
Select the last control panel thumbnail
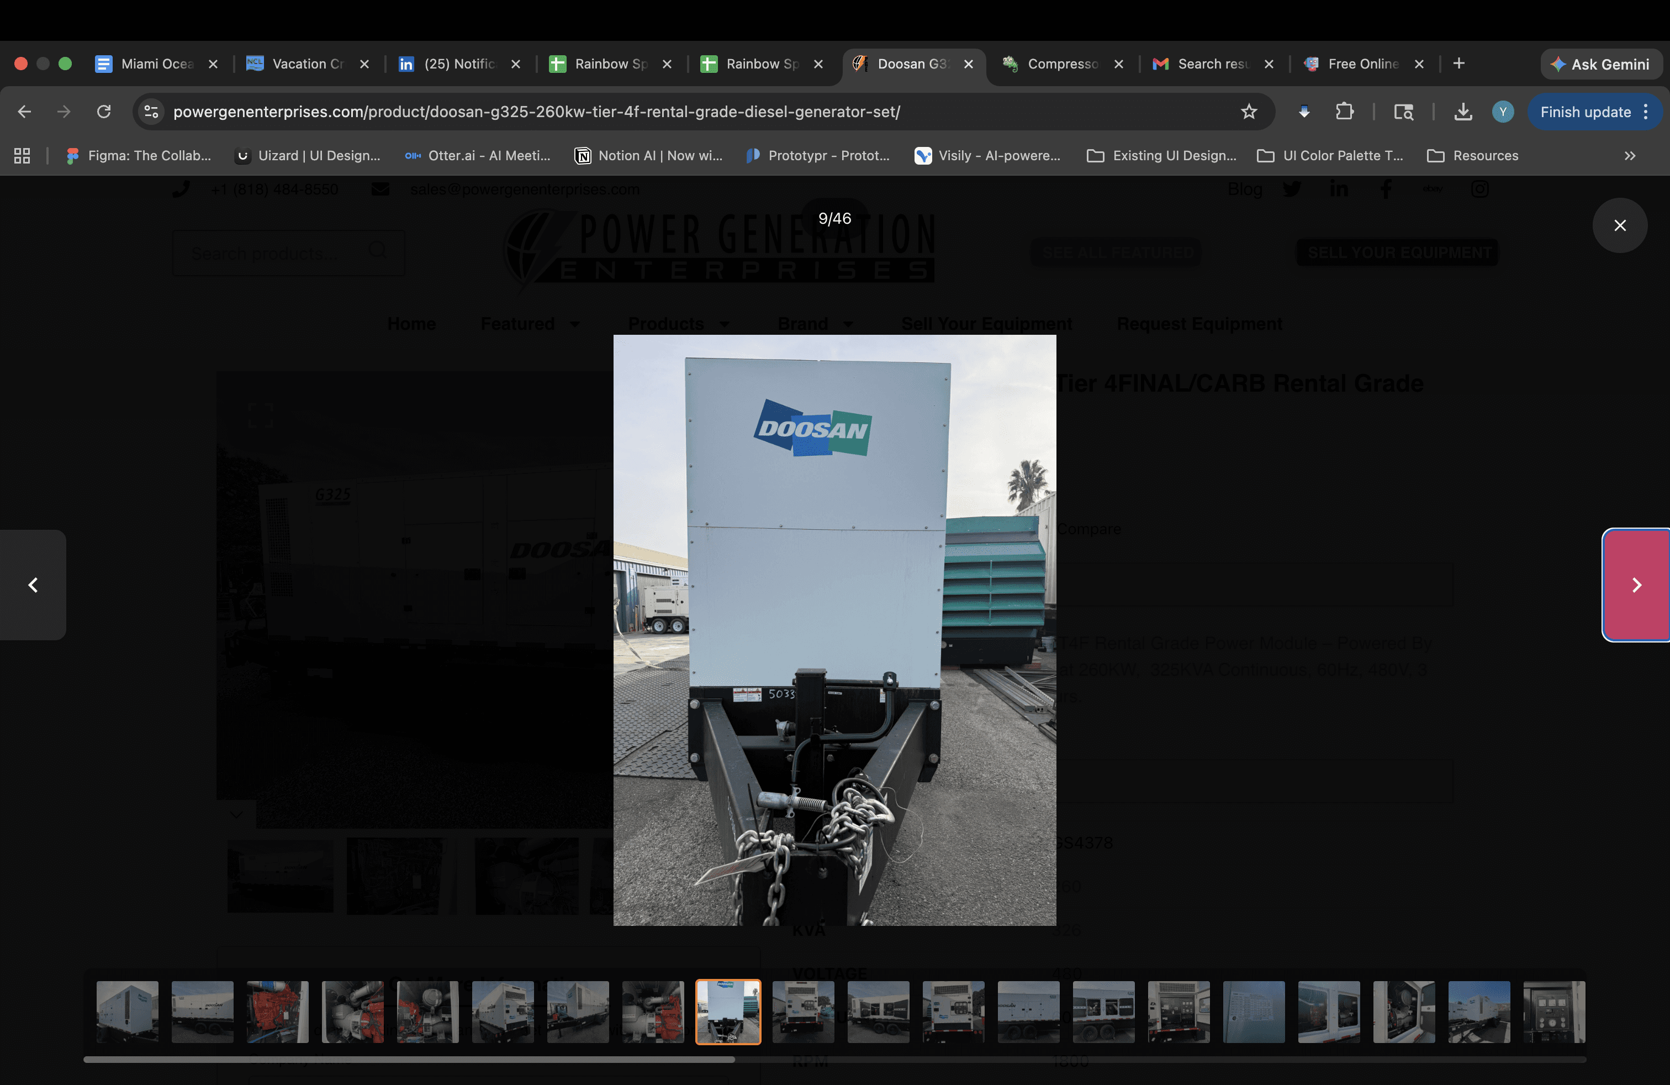(x=1553, y=1012)
